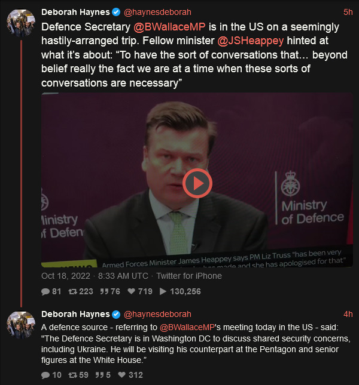Open @BWallaceMP mention in first tweet

coord(169,27)
